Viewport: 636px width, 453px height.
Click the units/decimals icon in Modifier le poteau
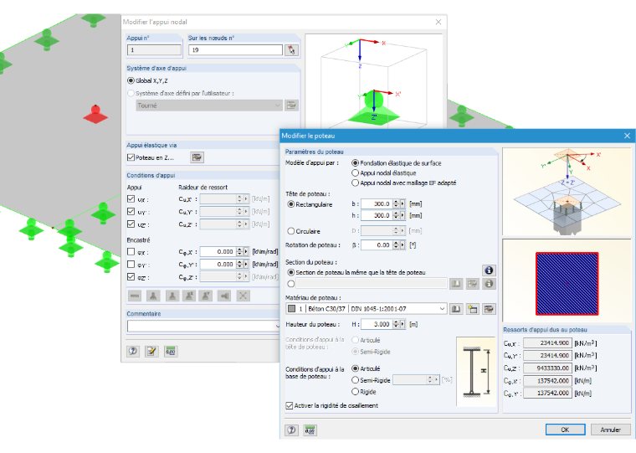310,430
